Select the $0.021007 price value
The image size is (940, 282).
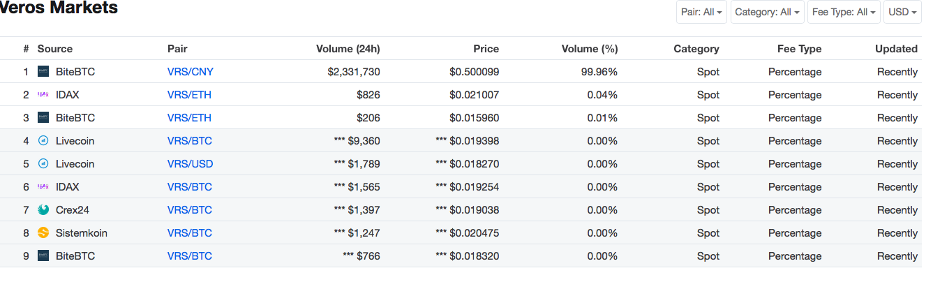[x=474, y=95]
